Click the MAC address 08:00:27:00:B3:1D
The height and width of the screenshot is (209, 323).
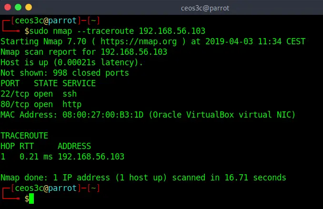[103, 115]
